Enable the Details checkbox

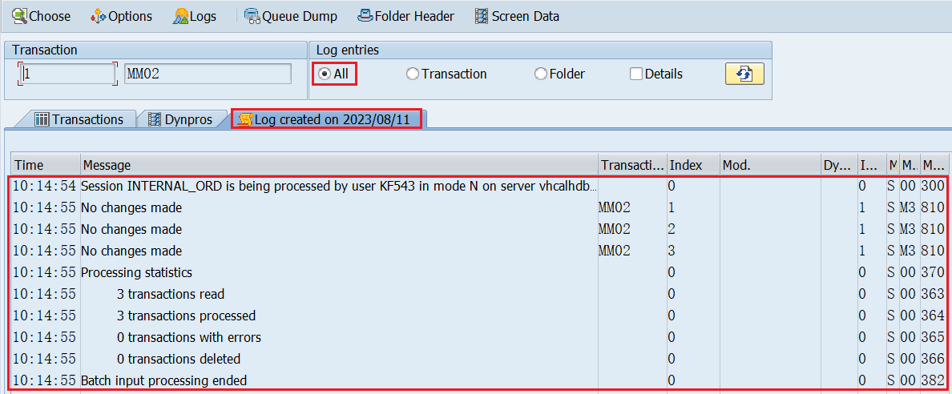(x=636, y=74)
